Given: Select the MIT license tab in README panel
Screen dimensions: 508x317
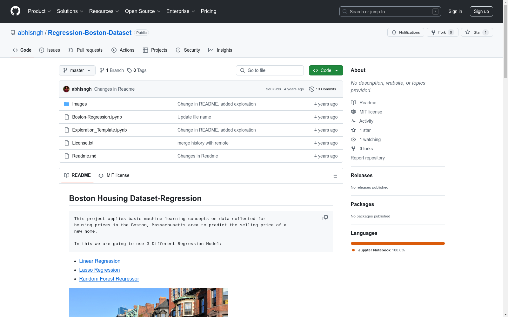Looking at the screenshot, I should [x=114, y=175].
